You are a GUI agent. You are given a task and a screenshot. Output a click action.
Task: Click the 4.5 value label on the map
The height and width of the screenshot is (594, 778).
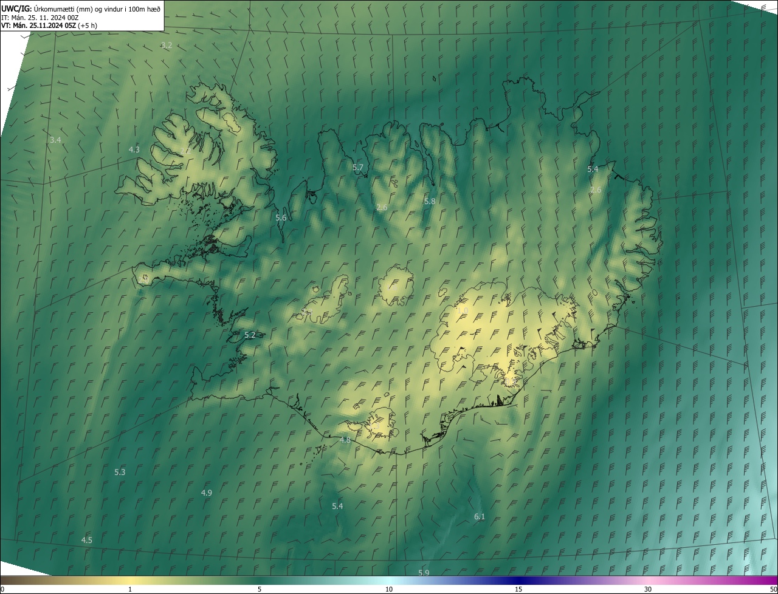[x=87, y=540]
